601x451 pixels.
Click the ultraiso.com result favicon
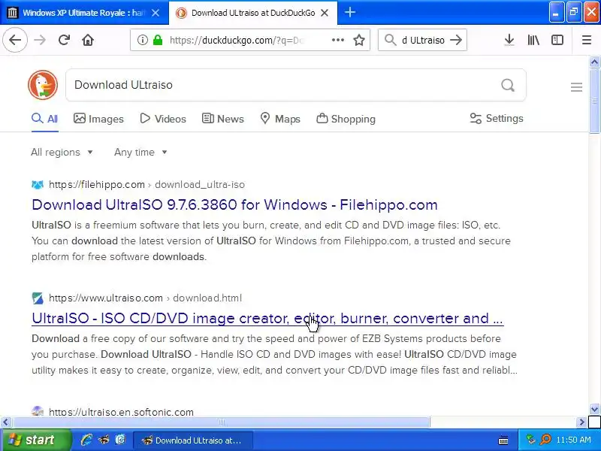coord(38,298)
